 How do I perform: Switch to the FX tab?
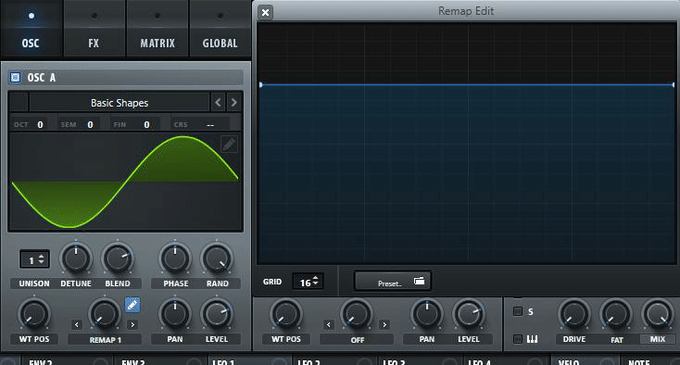point(94,28)
